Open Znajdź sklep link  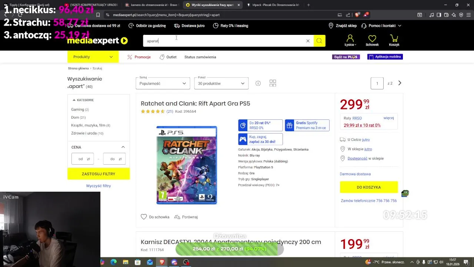click(x=343, y=26)
